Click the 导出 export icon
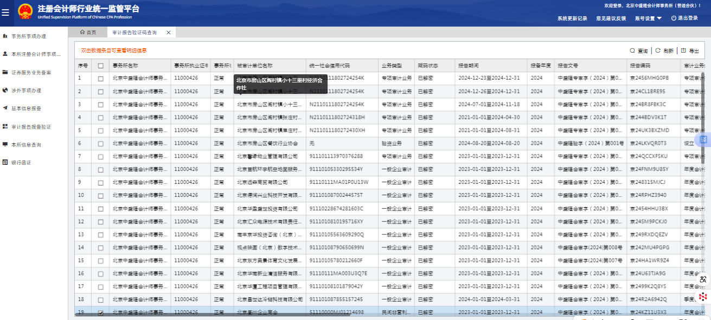Viewport: 711px width, 320px height. (683, 50)
